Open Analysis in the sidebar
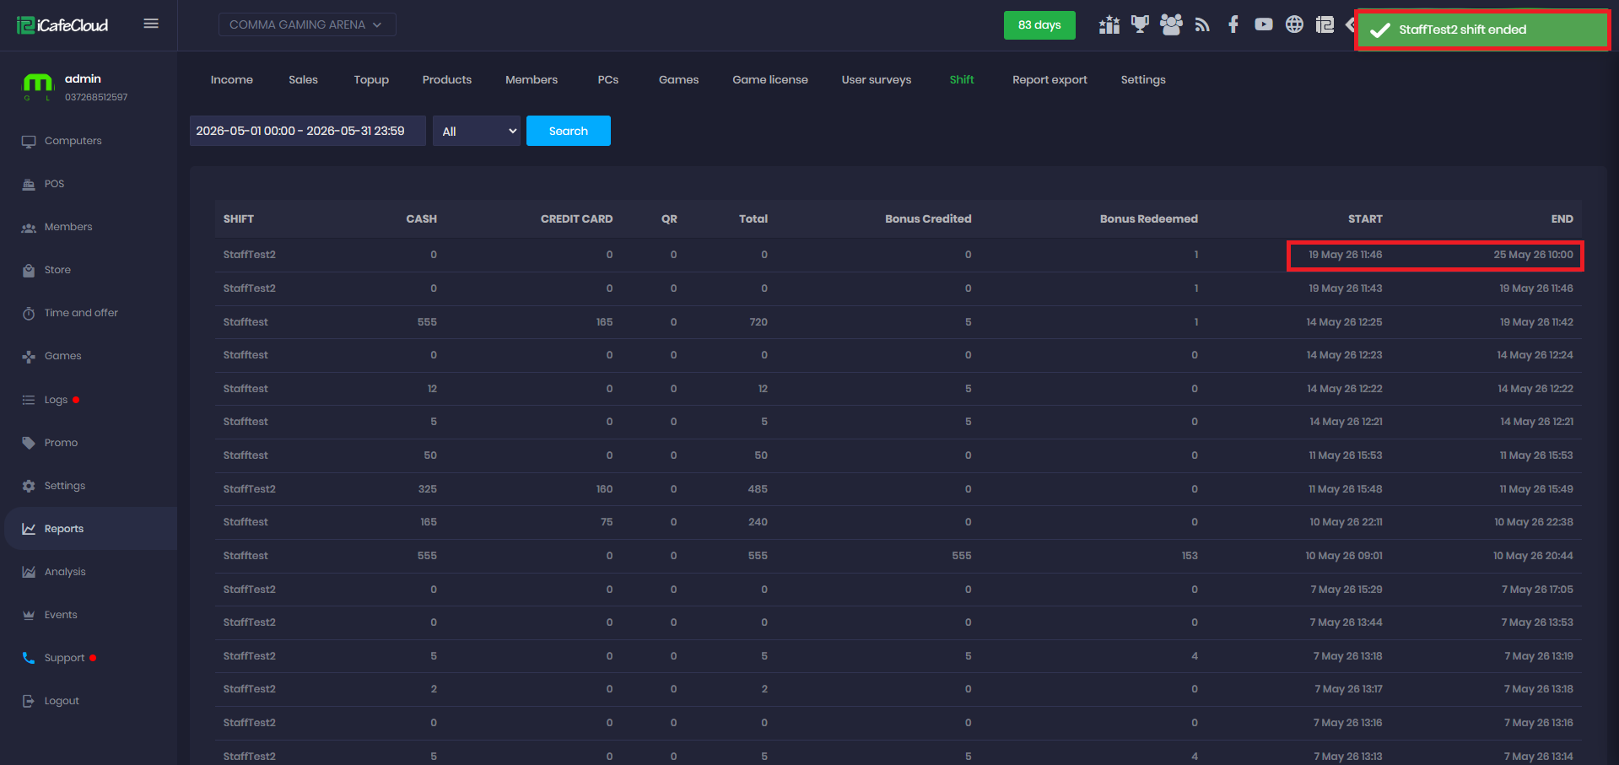Screen dimensions: 1619x765 click(x=65, y=572)
